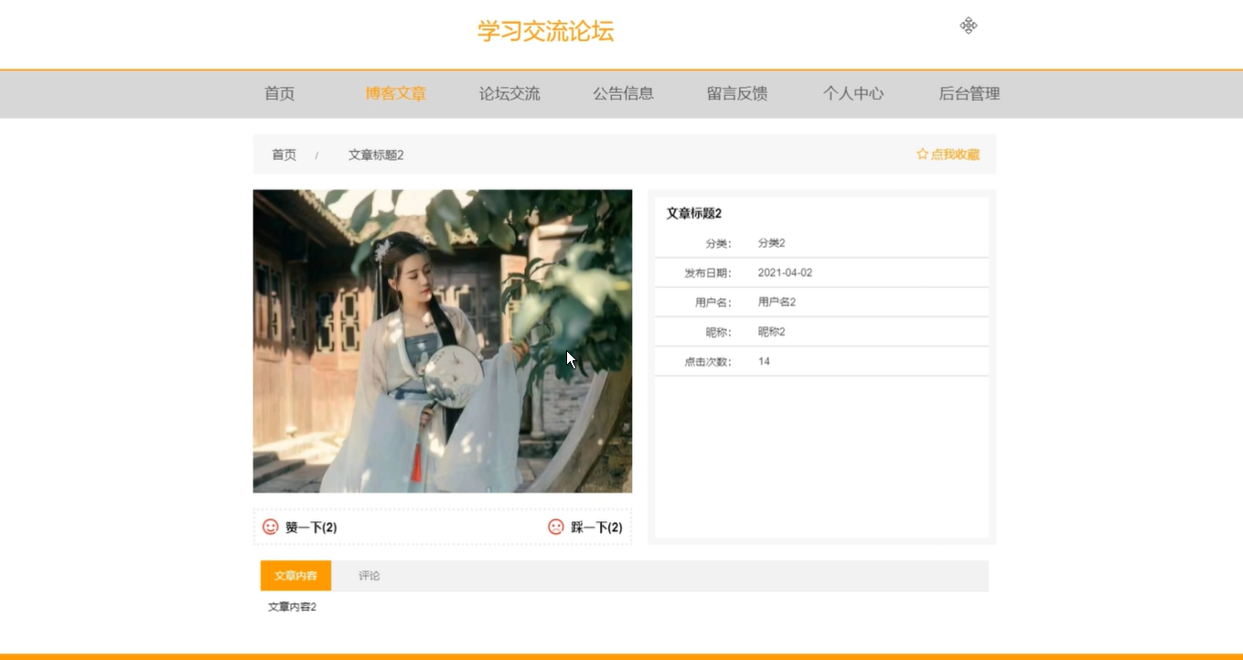Click the 赞一下(2) like button text
The image size is (1243, 660).
[x=311, y=527]
